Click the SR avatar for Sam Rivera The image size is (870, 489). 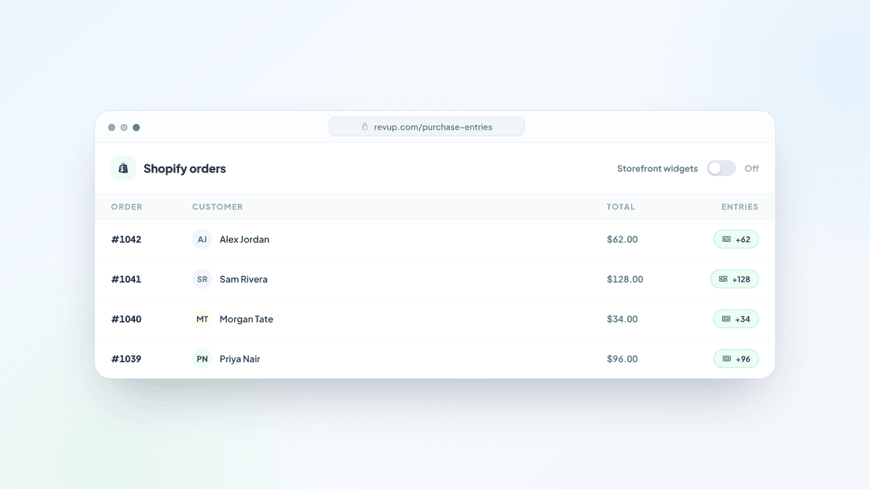tap(202, 279)
